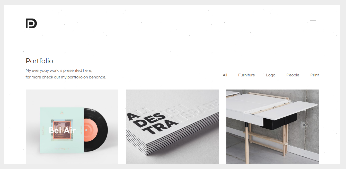Show only People projects
This screenshot has width=346, height=169.
point(293,75)
